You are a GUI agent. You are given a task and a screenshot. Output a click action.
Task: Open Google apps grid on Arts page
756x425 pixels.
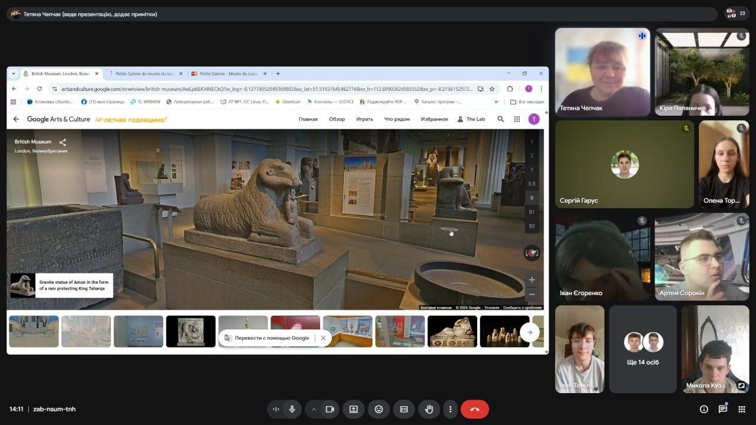tap(517, 119)
